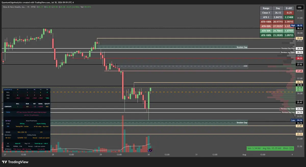The height and width of the screenshot is (167, 306).
Task: Click the Above IB value
Action: [x=18, y=144]
